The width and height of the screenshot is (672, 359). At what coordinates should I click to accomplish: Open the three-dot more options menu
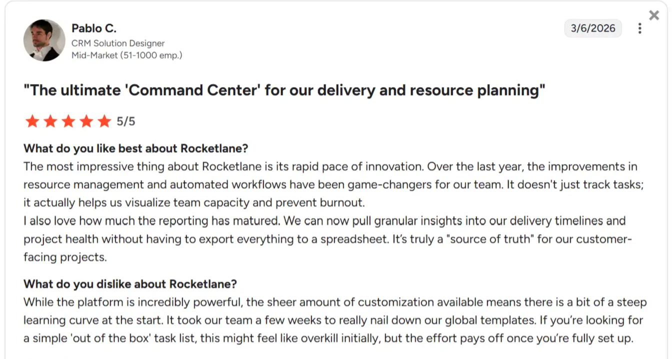[639, 28]
